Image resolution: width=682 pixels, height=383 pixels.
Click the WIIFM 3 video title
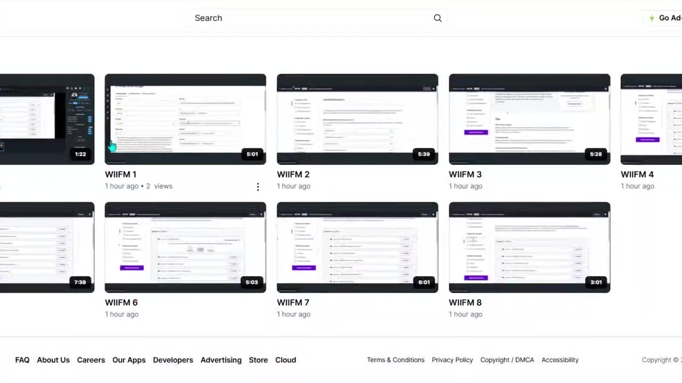coord(465,174)
